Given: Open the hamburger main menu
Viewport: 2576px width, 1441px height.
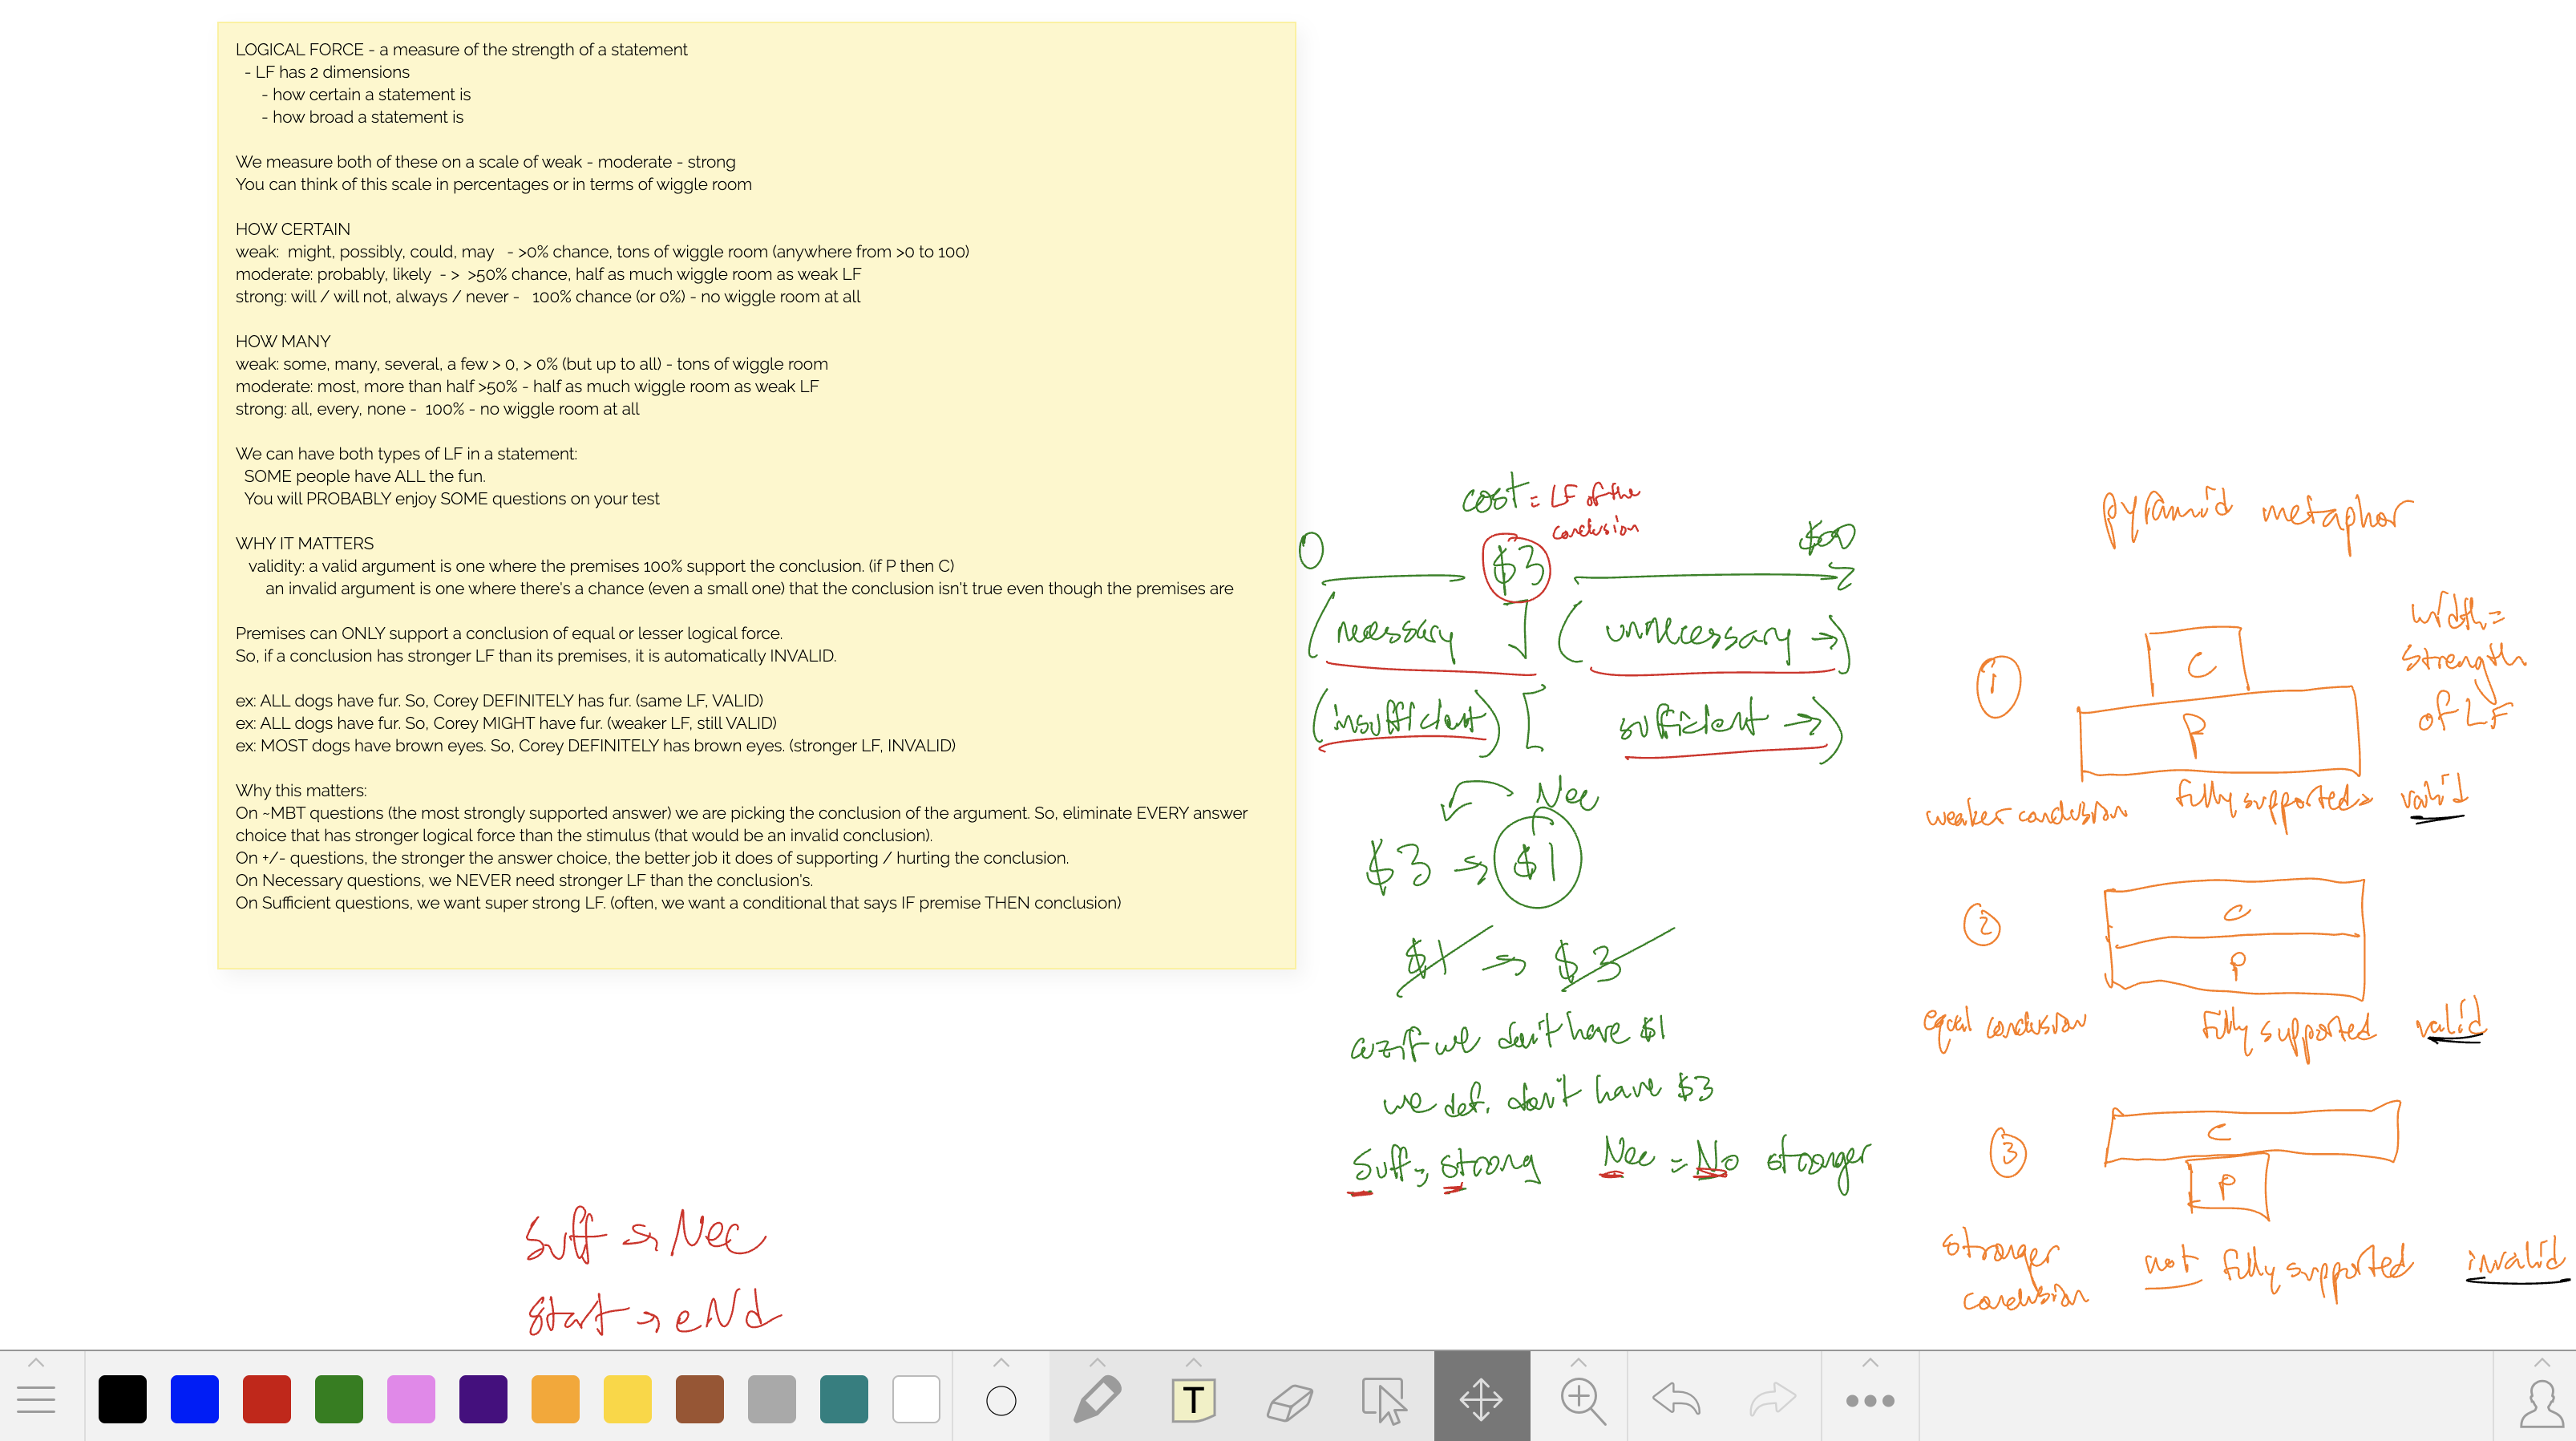Looking at the screenshot, I should click(x=36, y=1400).
